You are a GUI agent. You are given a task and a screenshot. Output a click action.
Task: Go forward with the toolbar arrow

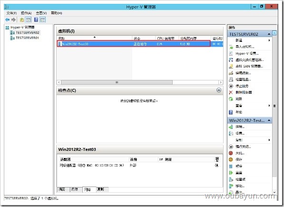[x=13, y=20]
